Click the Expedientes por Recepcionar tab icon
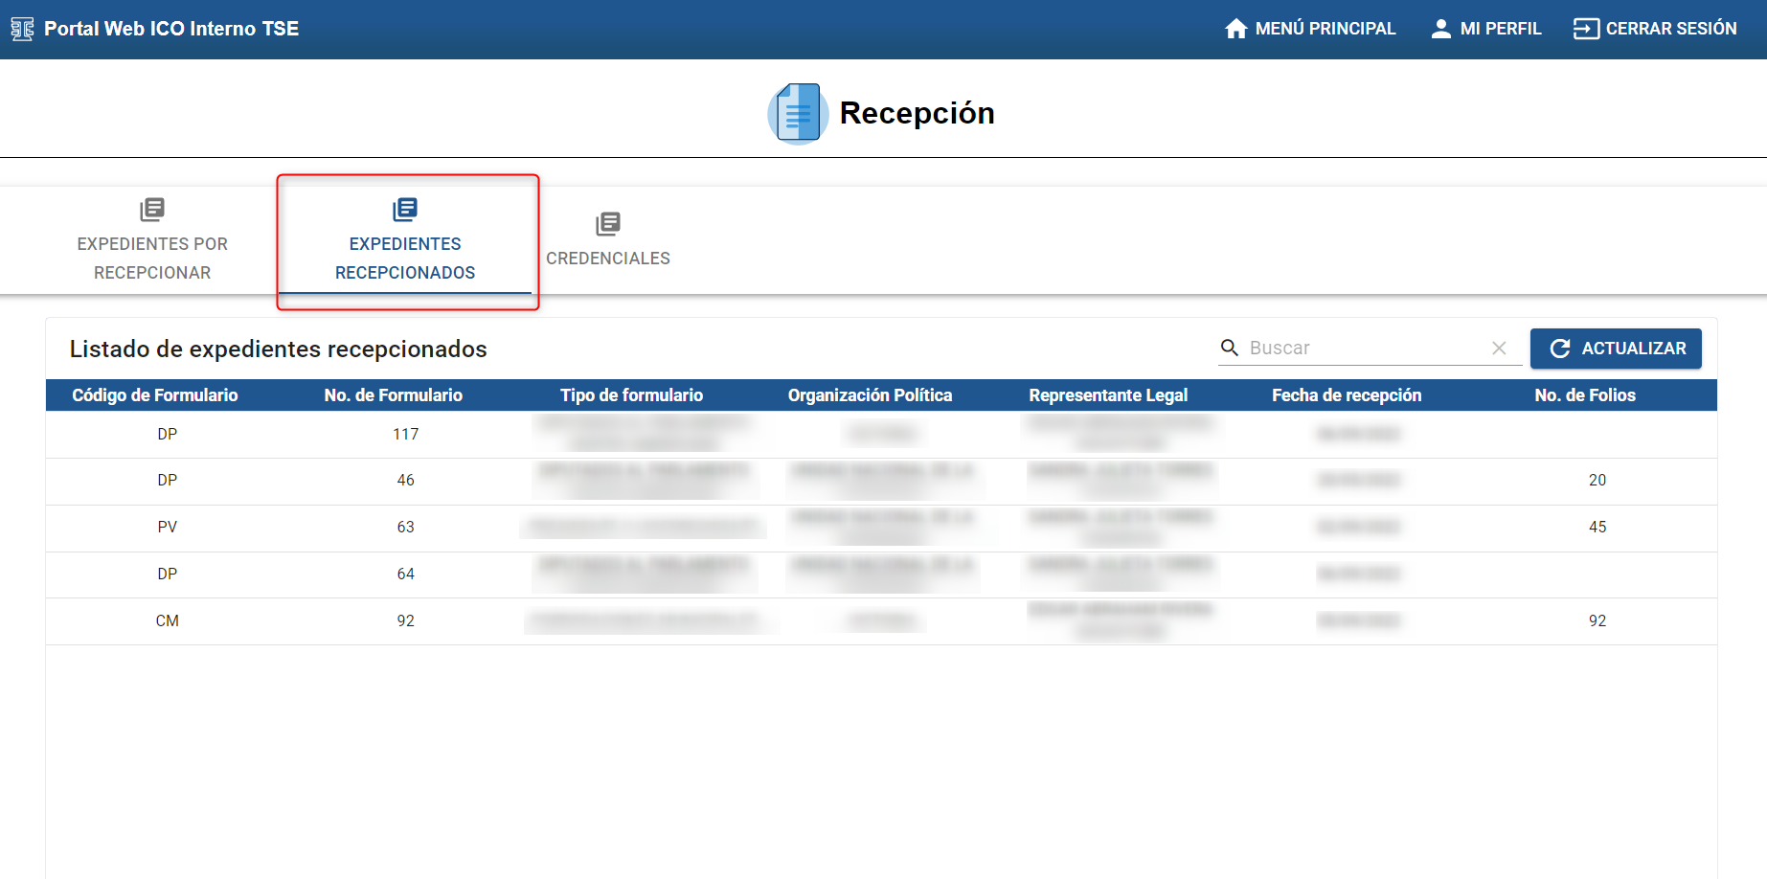Screen dimensions: 1767x879 pos(151,209)
